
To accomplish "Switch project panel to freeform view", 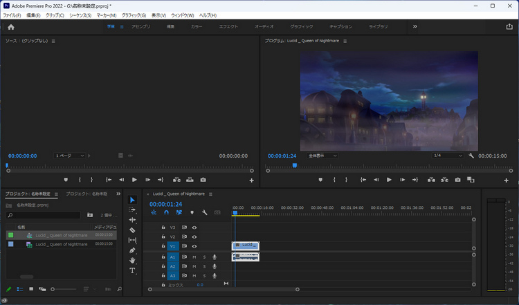I will click(x=42, y=289).
